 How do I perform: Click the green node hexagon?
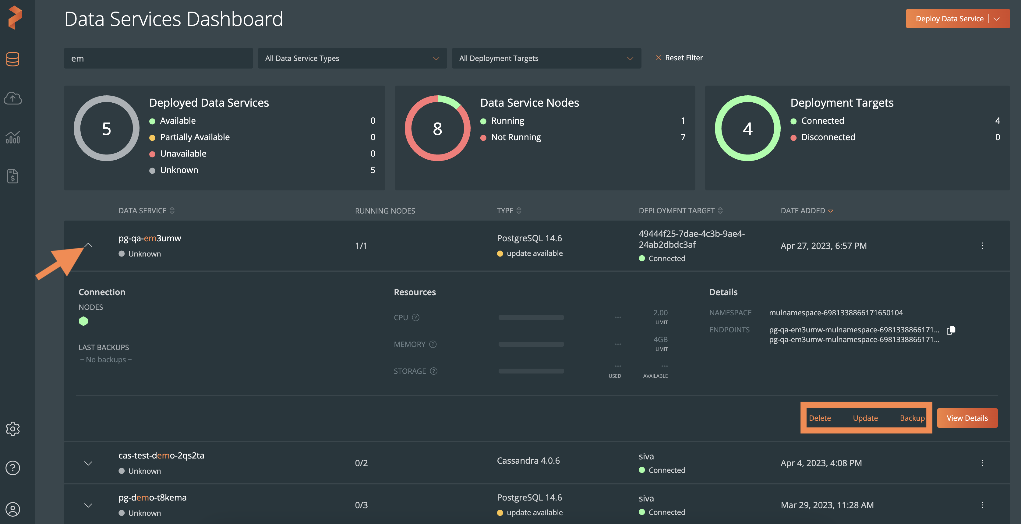[x=83, y=321]
